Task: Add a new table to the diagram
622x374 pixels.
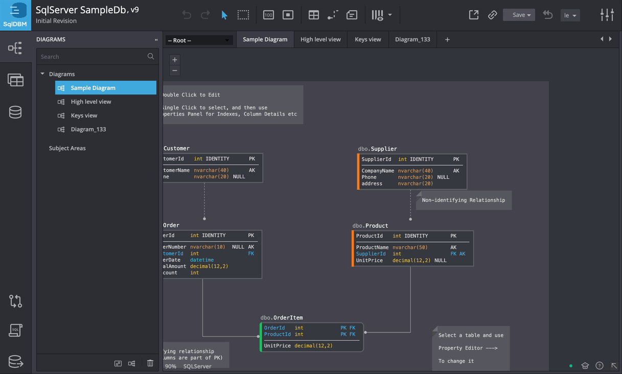Action: point(314,15)
